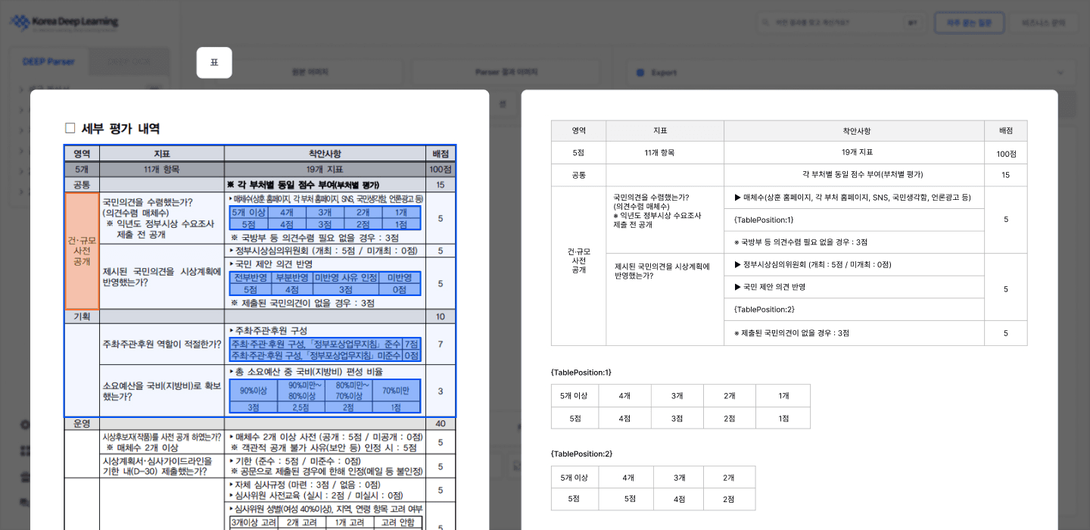
Task: Open 자주 묻는 질문
Action: pyautogui.click(x=969, y=23)
